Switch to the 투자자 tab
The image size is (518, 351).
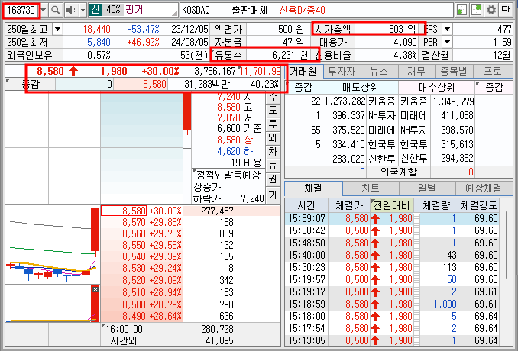tap(342, 71)
